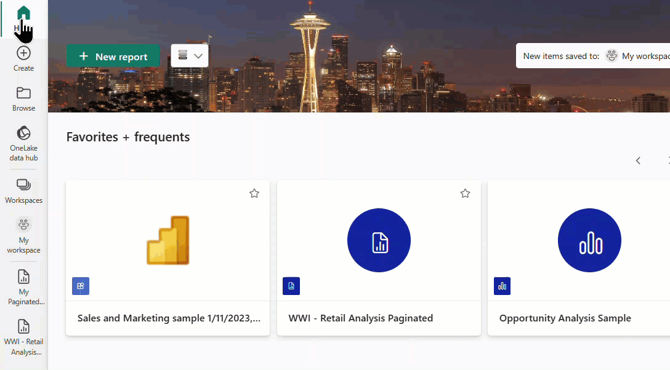Go to Home in the sidebar
The height and width of the screenshot is (370, 670).
click(23, 19)
